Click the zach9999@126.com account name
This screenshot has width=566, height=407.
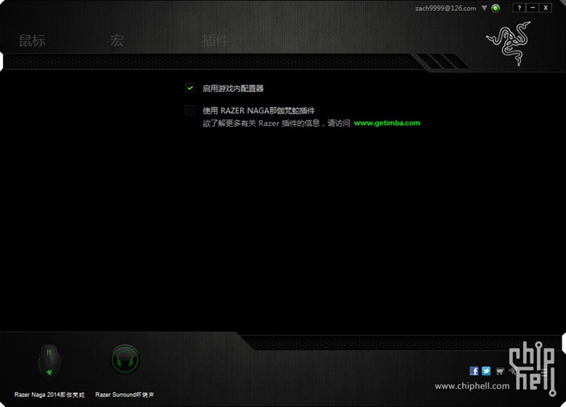tap(446, 8)
